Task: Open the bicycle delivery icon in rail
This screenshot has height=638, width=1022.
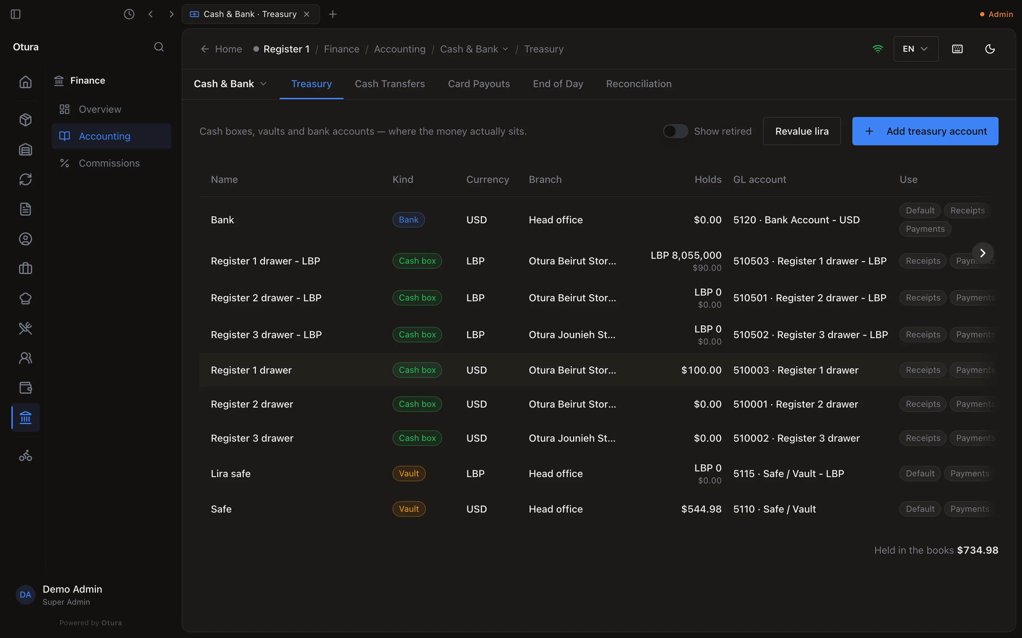Action: [25, 456]
